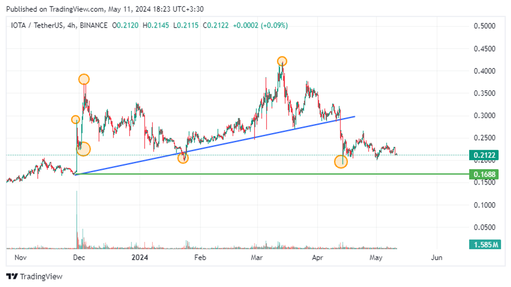Viewport: 511px width, 287px height.
Task: Click the Dec label on time axis
Action: pyautogui.click(x=78, y=258)
